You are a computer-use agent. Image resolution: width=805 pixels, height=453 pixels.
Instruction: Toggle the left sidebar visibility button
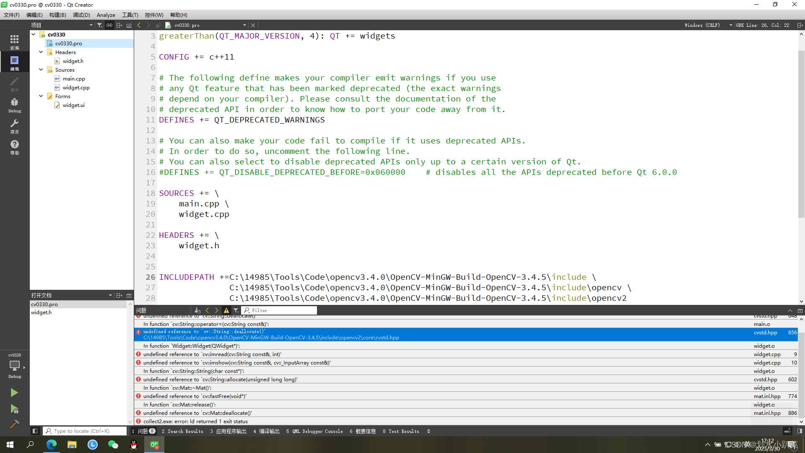click(x=35, y=431)
